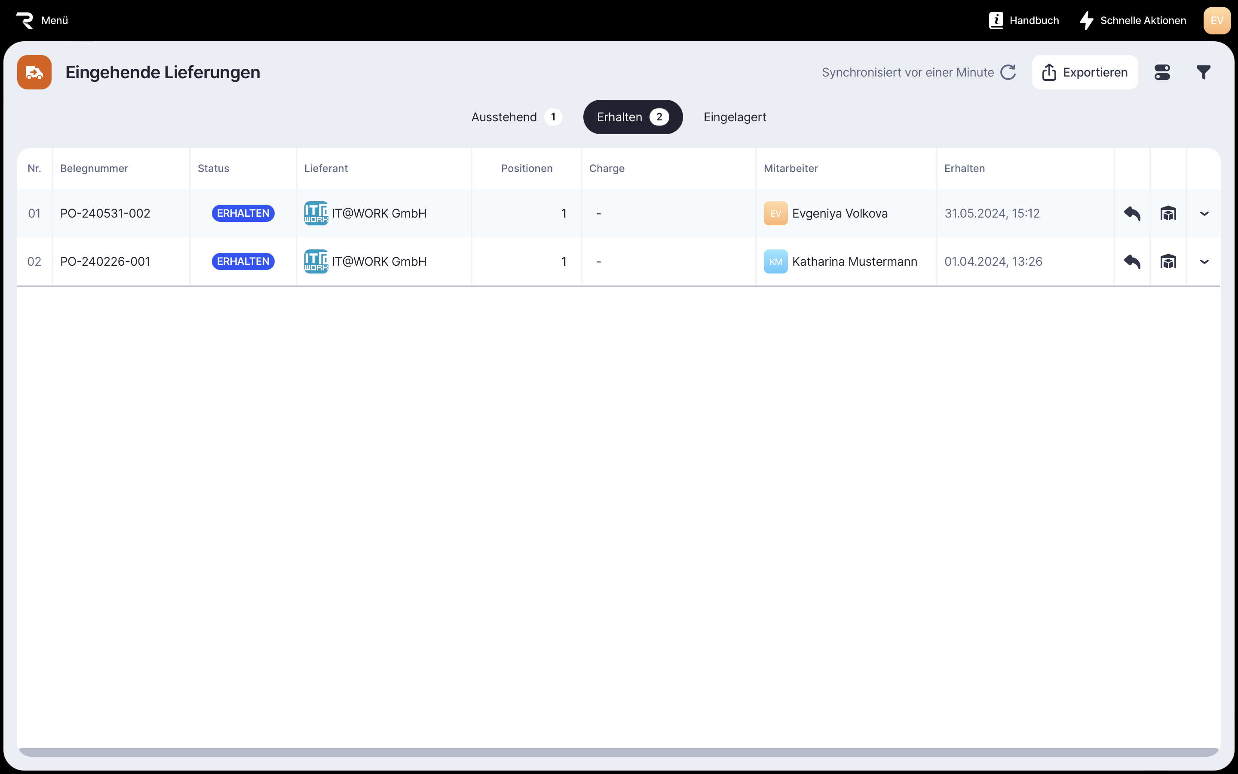This screenshot has height=774, width=1238.
Task: Click the undo arrow for PO-240531-002
Action: (1132, 213)
